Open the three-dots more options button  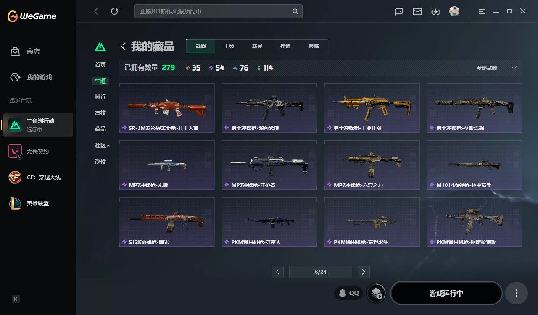pos(517,293)
